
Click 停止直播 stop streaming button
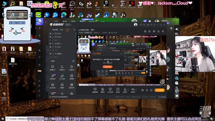coord(159,90)
